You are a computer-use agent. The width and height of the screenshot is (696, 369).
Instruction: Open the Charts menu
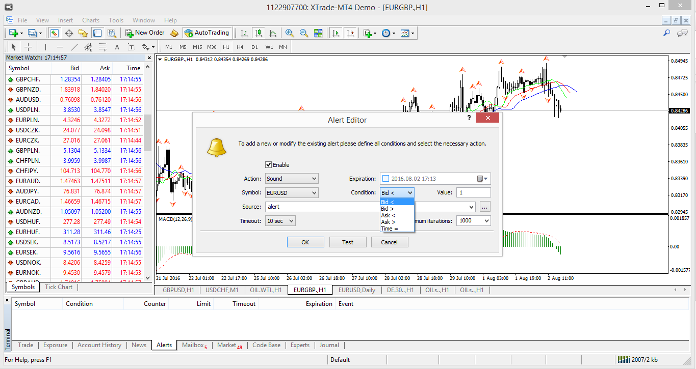90,20
